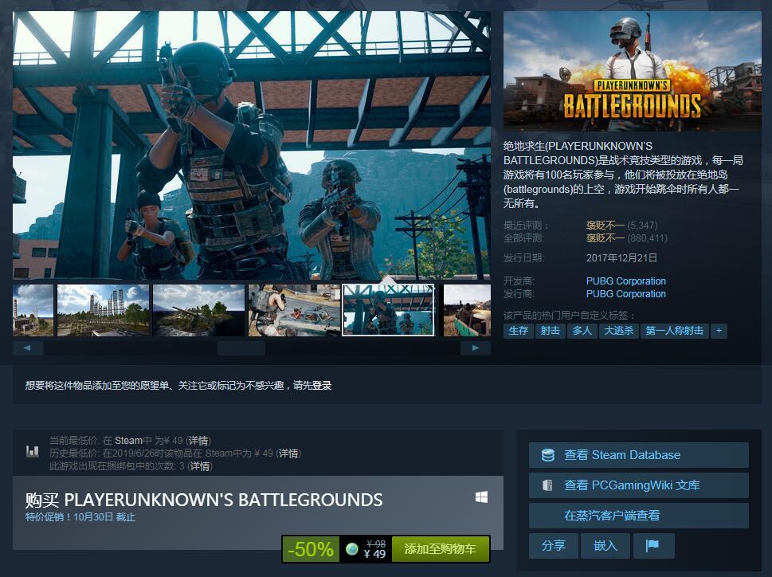Click the price history bar chart icon

pyautogui.click(x=33, y=451)
